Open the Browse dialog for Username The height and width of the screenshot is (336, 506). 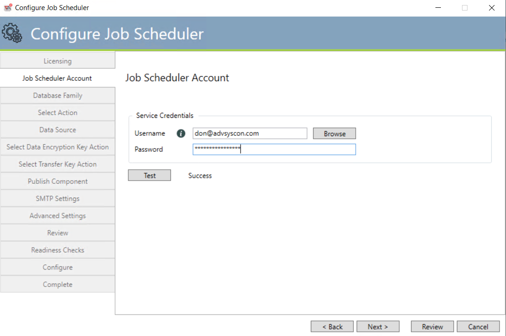(x=334, y=133)
